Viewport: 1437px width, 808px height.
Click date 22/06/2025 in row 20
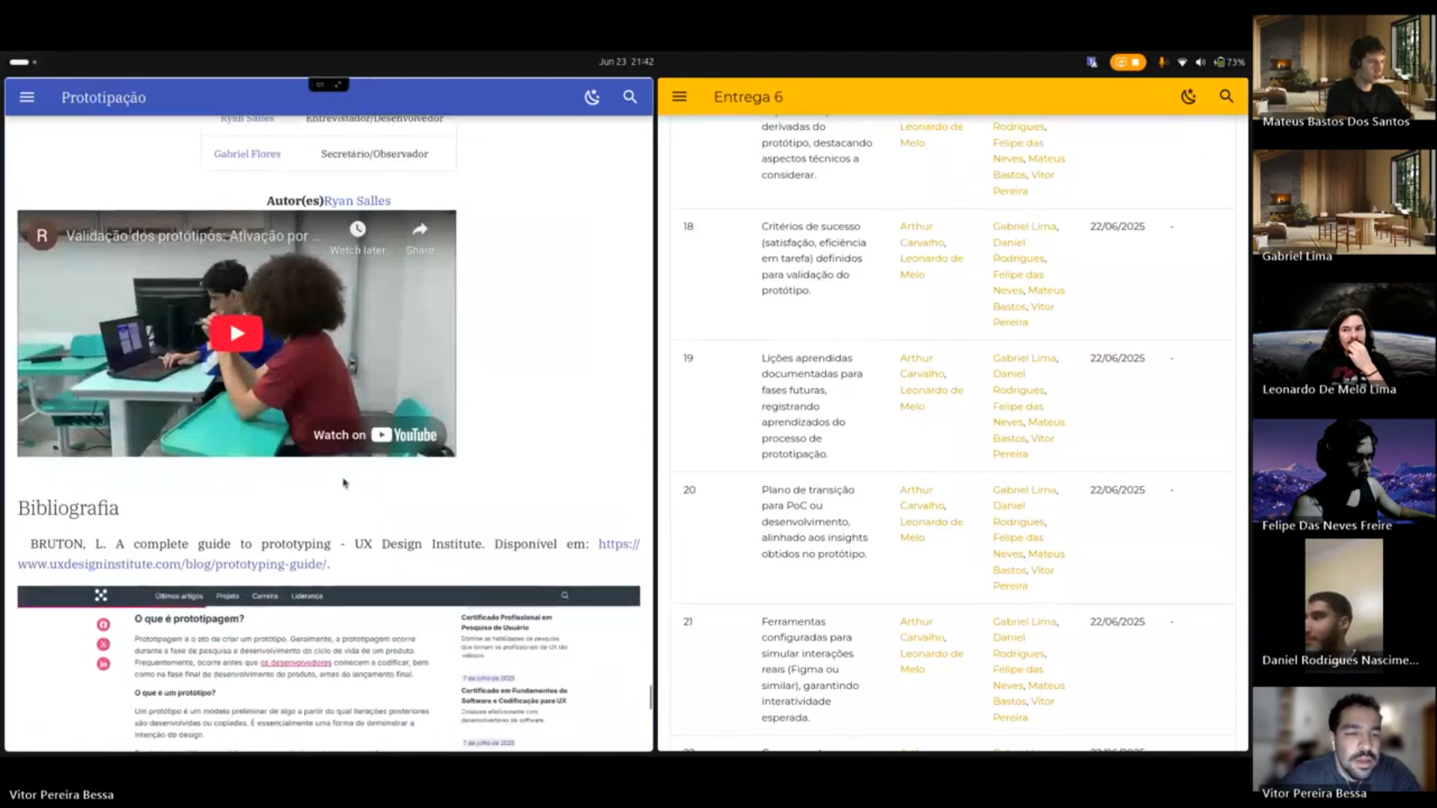[1117, 490]
